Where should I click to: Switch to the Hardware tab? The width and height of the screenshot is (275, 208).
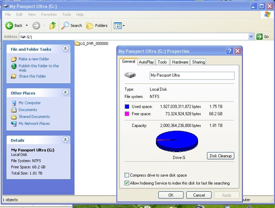(180, 62)
